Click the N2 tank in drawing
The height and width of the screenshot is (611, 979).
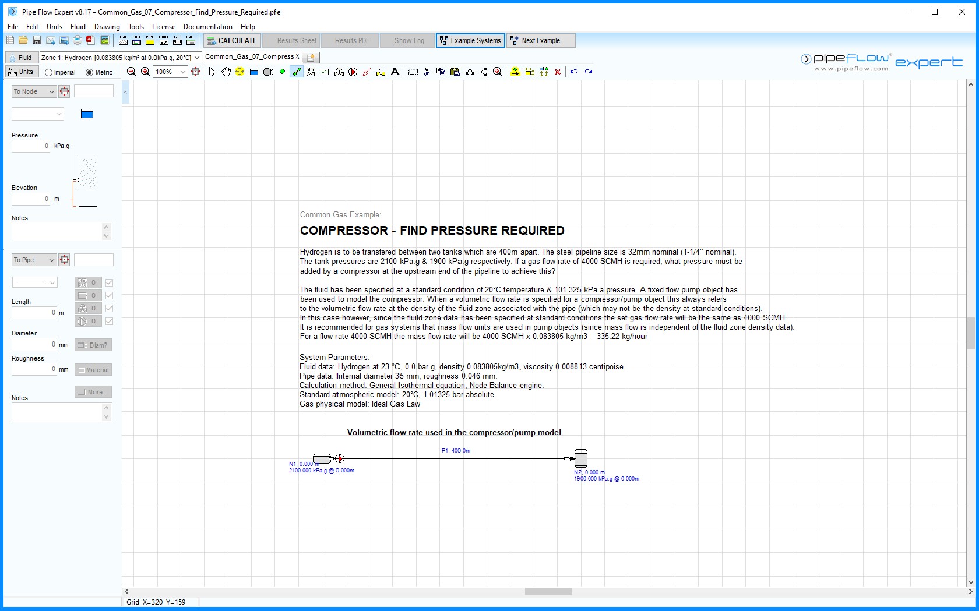pyautogui.click(x=580, y=458)
